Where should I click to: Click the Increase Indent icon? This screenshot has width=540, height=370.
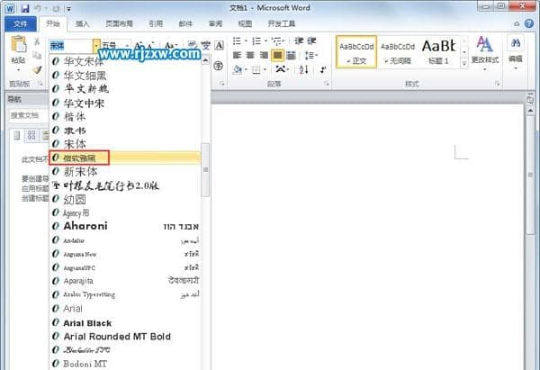311,41
